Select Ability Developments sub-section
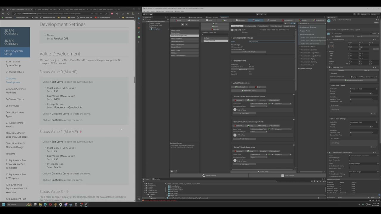The width and height of the screenshot is (381, 214). (x=184, y=55)
